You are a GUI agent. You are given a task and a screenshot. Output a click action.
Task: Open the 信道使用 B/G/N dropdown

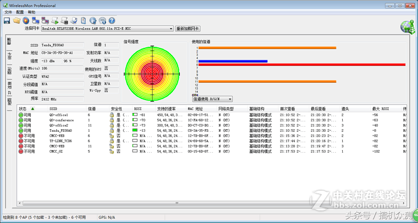click(213, 99)
